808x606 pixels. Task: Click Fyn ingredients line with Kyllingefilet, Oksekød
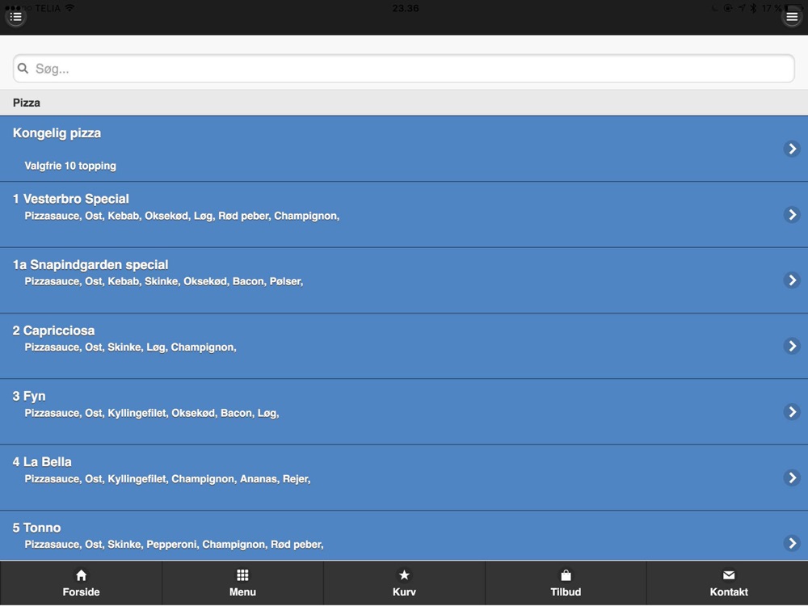152,413
